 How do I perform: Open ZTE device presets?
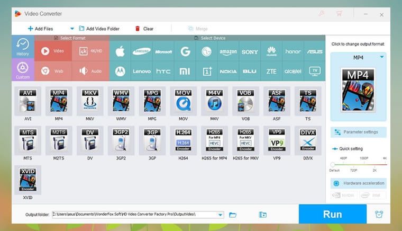tap(271, 71)
